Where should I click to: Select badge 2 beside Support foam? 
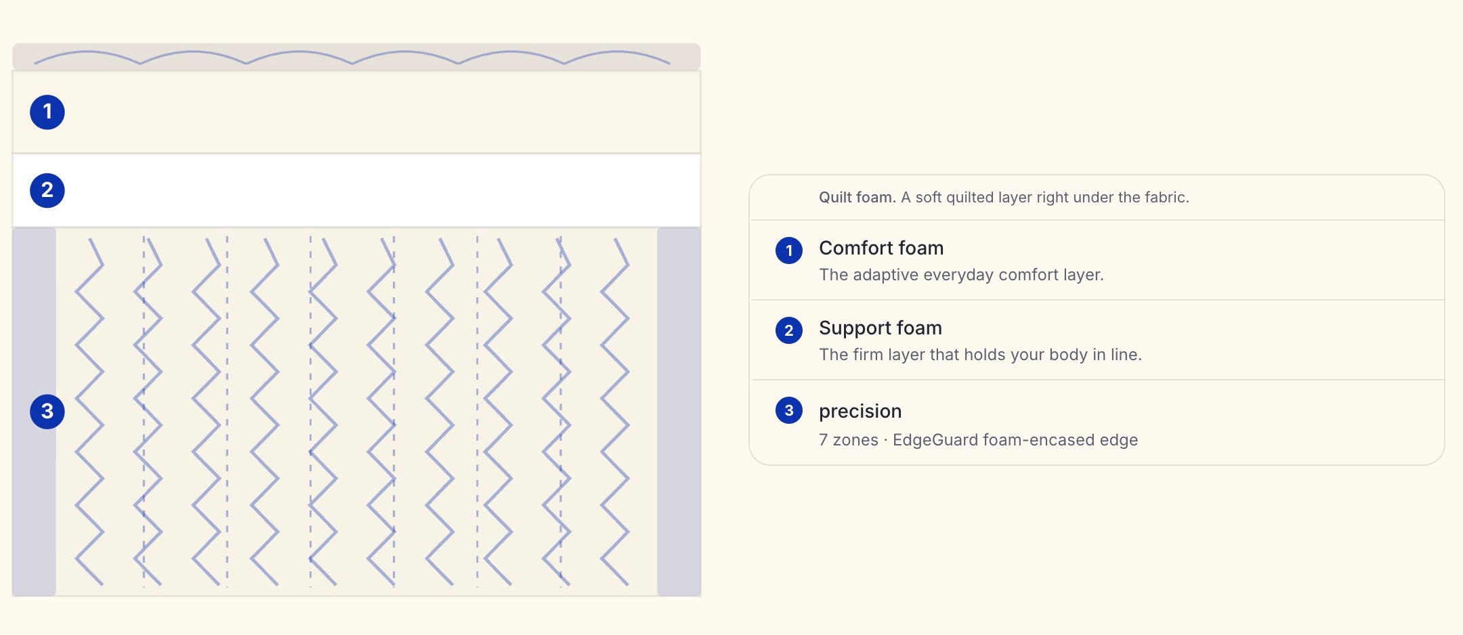click(789, 330)
